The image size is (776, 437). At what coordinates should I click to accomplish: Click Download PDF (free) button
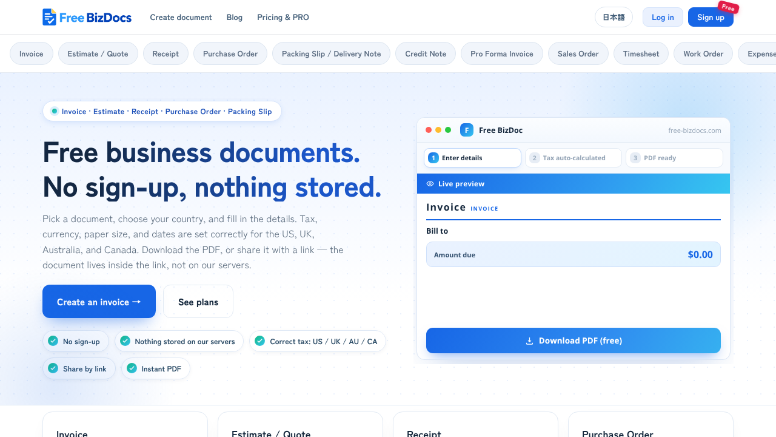pos(574,340)
